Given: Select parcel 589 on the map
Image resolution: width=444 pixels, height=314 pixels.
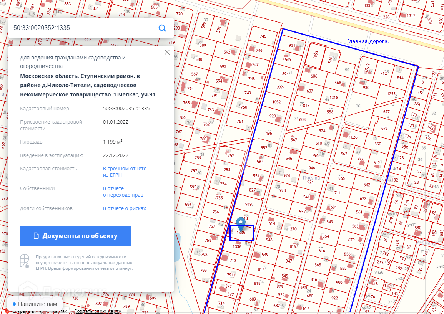Looking at the screenshot, I should coord(203,45).
